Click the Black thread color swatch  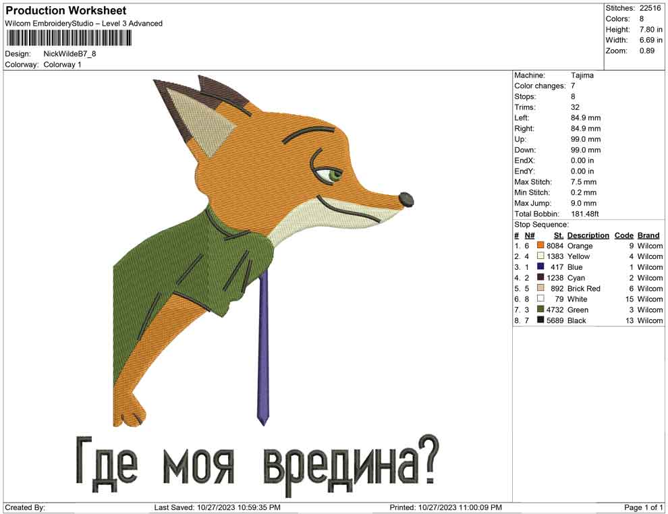[x=540, y=320]
